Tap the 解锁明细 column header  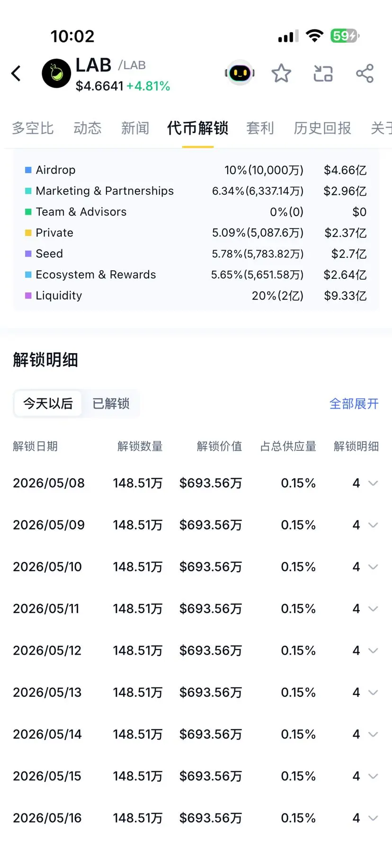(x=356, y=446)
